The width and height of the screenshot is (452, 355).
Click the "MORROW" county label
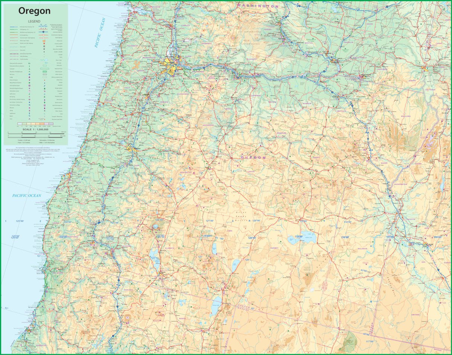click(x=307, y=103)
